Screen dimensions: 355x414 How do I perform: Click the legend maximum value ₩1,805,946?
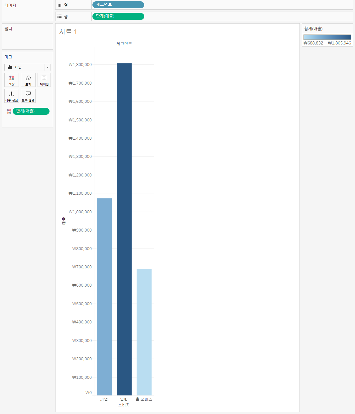[339, 43]
